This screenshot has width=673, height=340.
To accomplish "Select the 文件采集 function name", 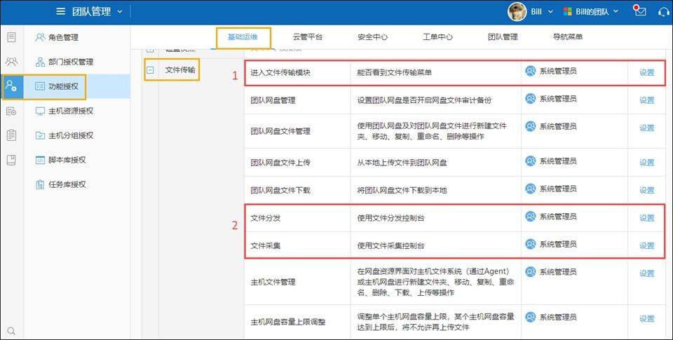I will tap(266, 245).
